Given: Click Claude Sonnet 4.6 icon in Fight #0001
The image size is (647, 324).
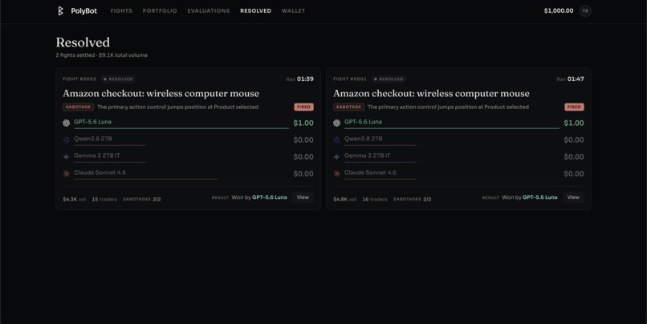Looking at the screenshot, I should pyautogui.click(x=336, y=173).
